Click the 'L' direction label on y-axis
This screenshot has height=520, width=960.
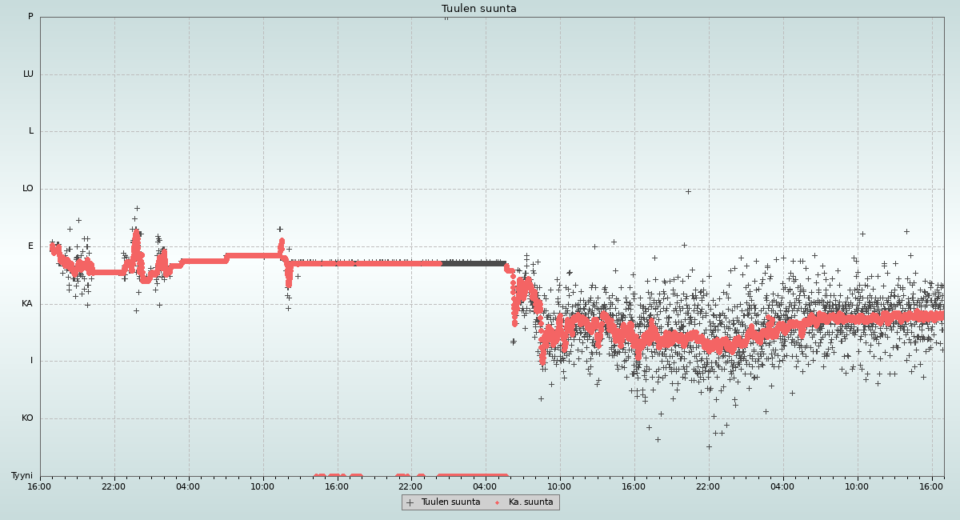tap(31, 131)
